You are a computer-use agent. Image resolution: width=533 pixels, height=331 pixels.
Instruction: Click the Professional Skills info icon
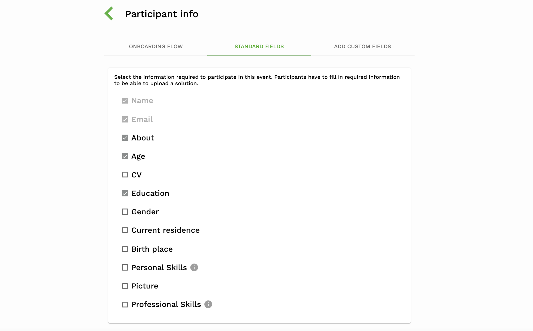click(x=208, y=304)
